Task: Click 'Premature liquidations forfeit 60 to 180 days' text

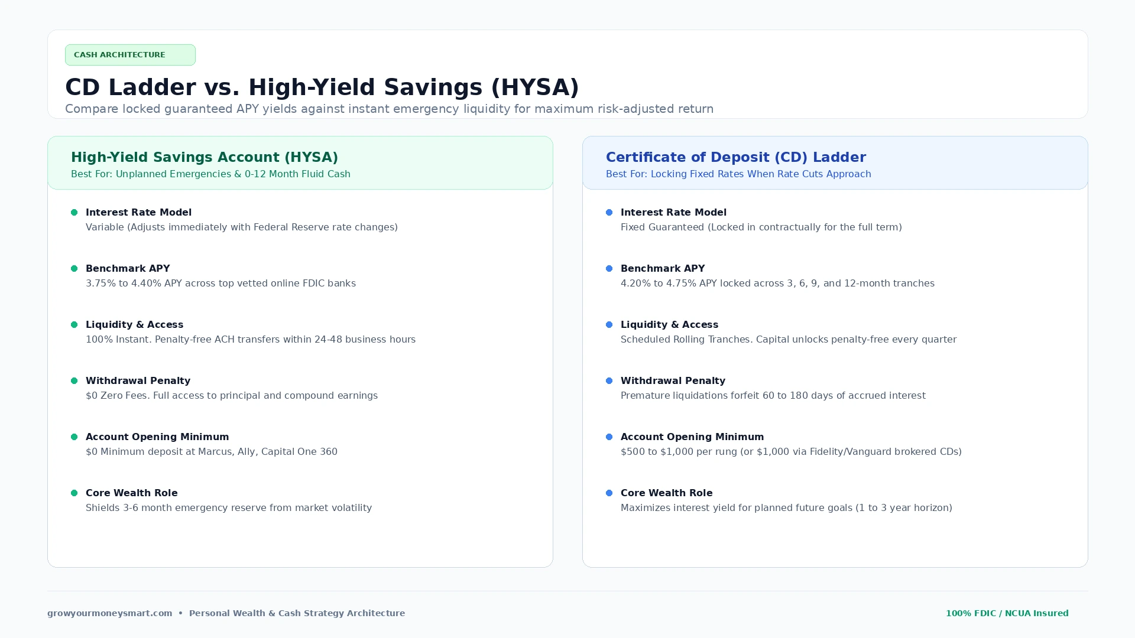Action: 773,396
